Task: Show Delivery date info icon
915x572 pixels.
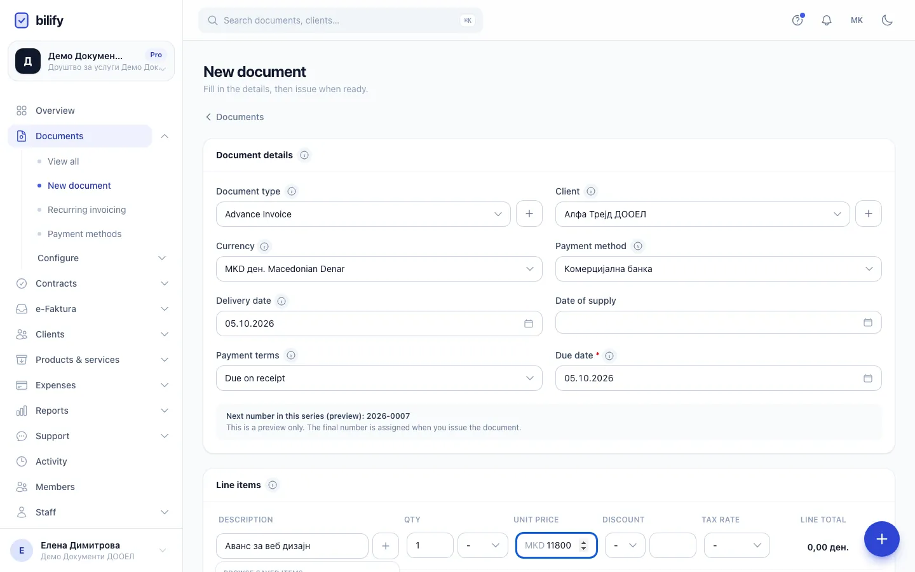Action: pos(281,301)
